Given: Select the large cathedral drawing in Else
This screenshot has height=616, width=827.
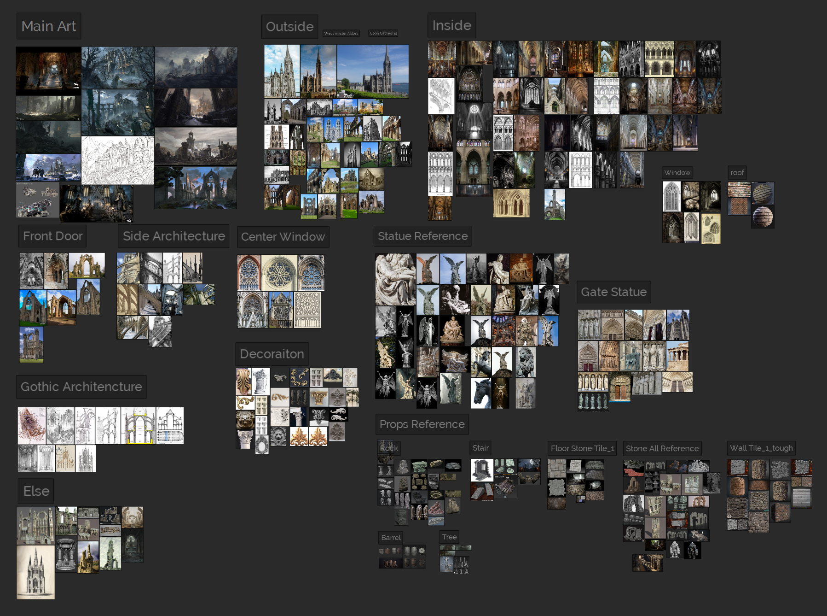Looking at the screenshot, I should tap(36, 572).
